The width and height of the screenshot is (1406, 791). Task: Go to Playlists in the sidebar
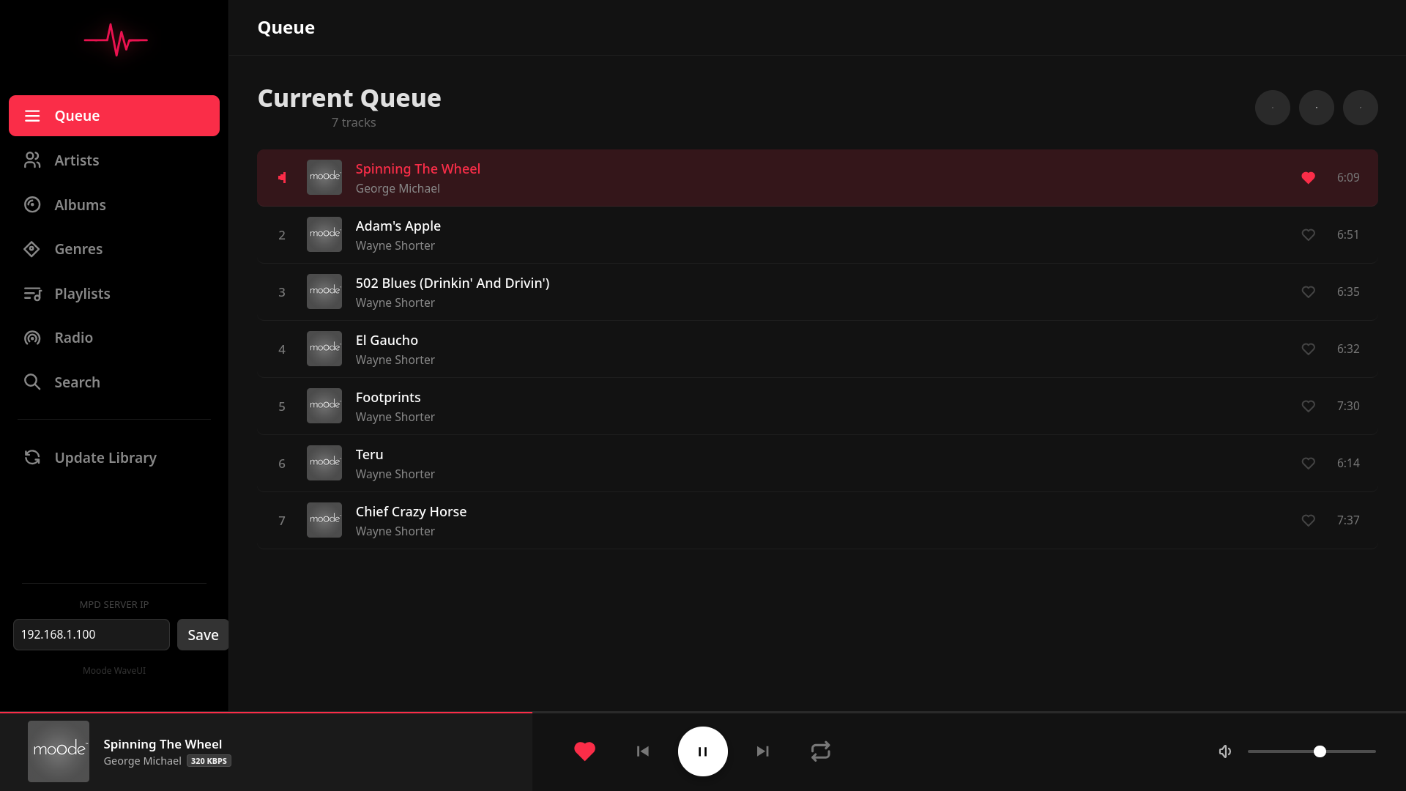(x=82, y=294)
